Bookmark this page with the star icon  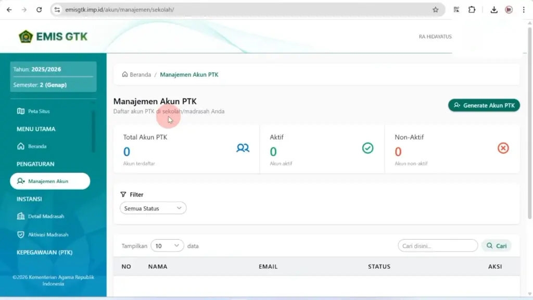tap(435, 9)
